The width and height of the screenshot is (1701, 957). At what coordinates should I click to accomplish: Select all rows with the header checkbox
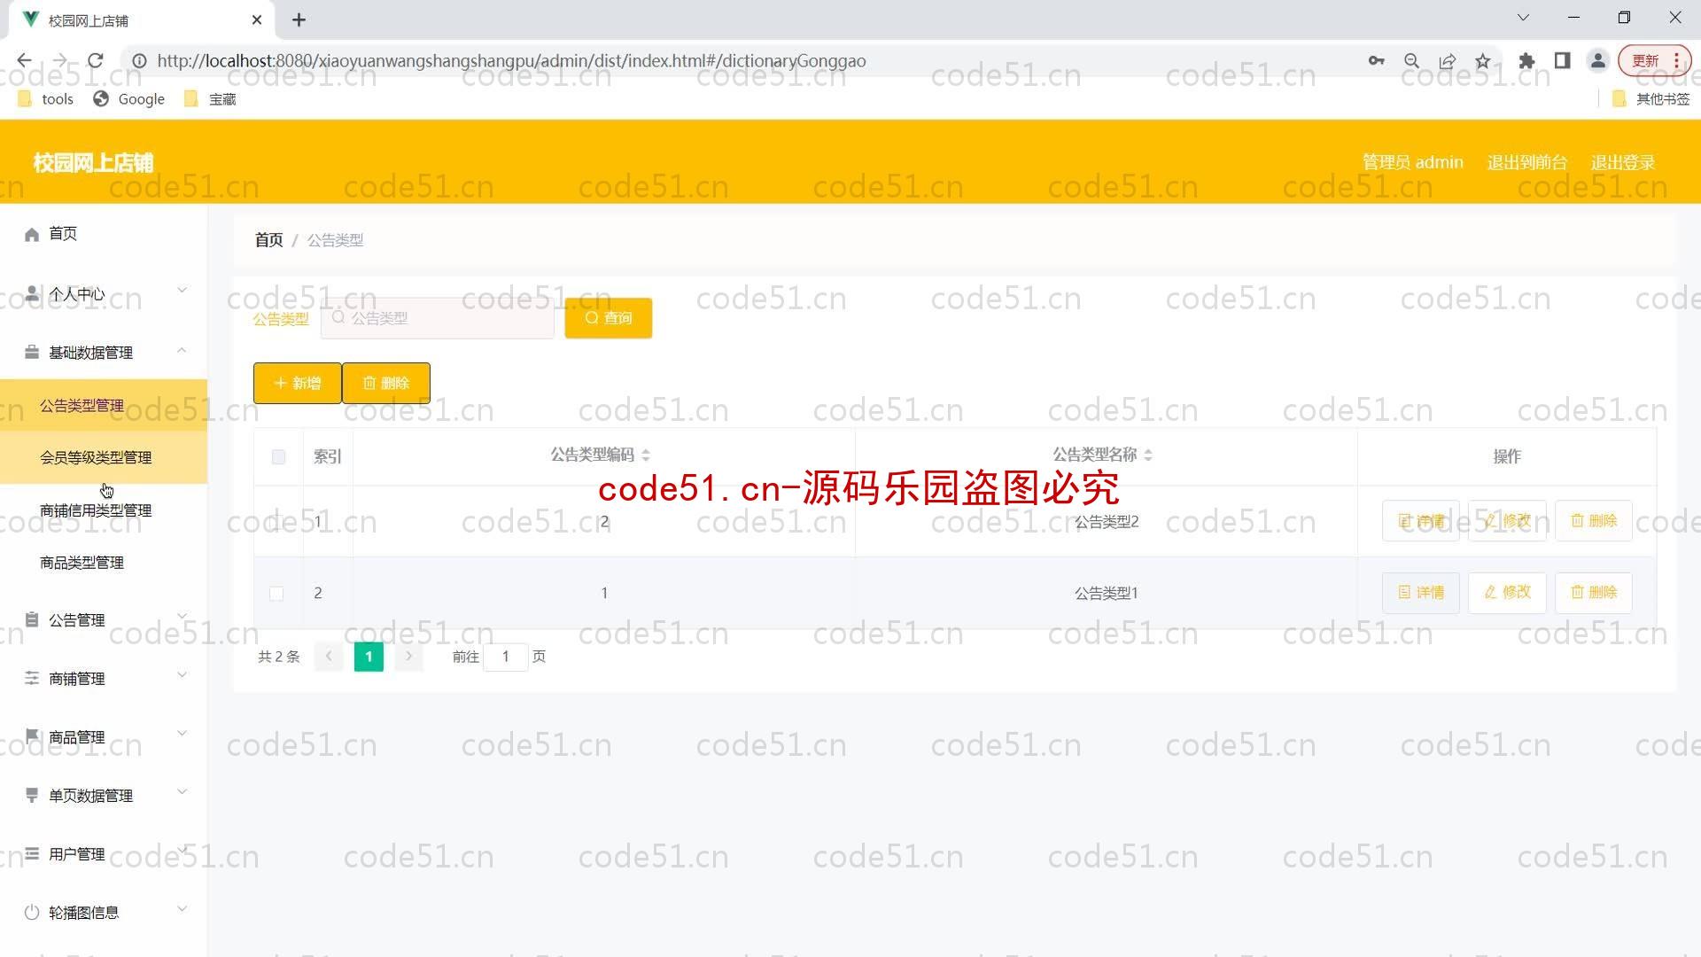pyautogui.click(x=278, y=456)
